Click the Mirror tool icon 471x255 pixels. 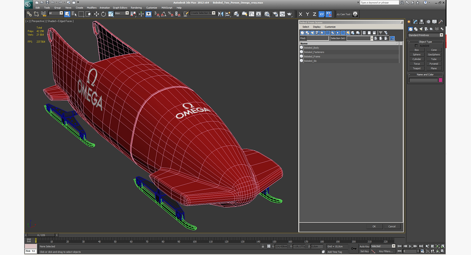(221, 14)
